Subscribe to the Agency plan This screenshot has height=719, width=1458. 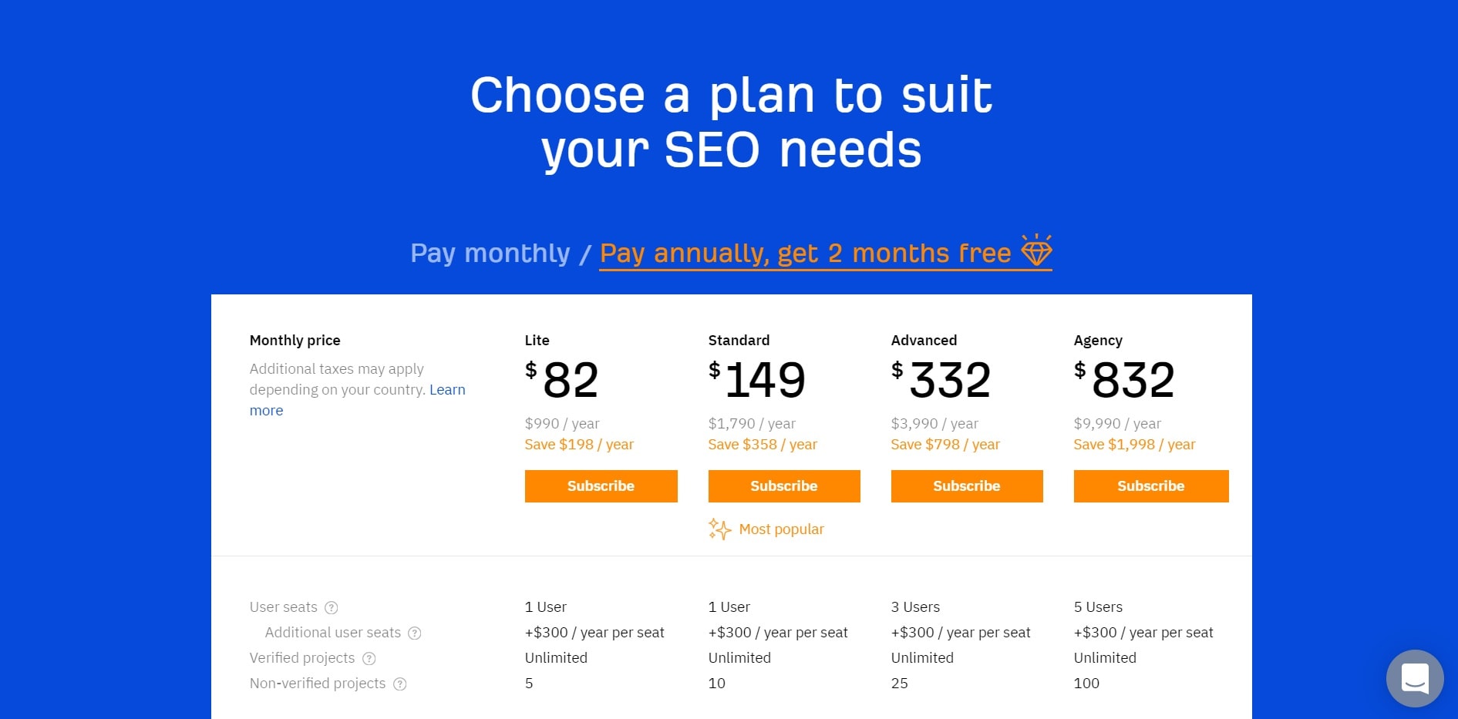pyautogui.click(x=1151, y=486)
